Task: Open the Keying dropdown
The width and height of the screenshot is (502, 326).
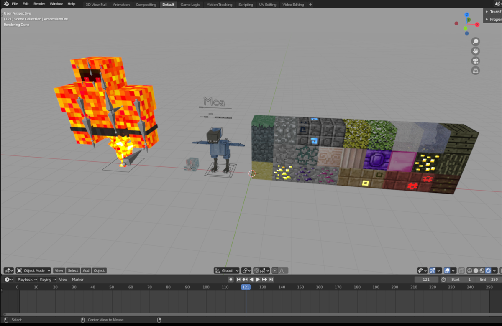Action: click(48, 279)
